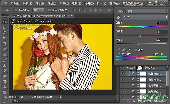Screen dimensions: 170x104
Task: Enable the 自动选择 checkbox
Action: [x=16, y=10]
